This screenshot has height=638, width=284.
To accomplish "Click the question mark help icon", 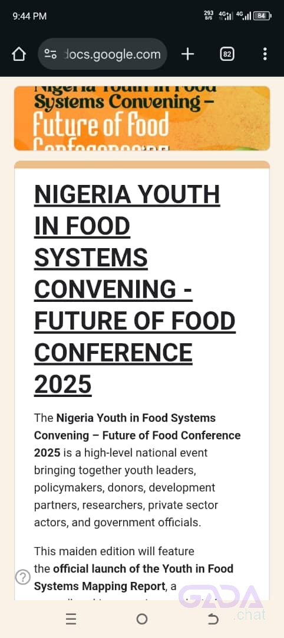I will 23,577.
